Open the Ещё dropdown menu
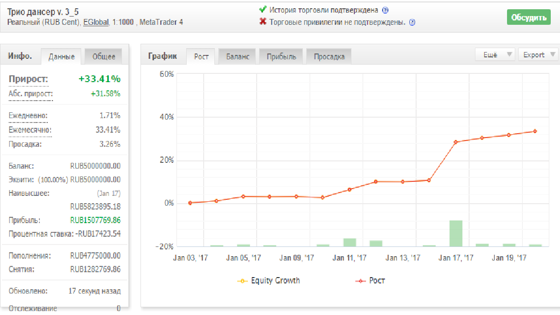 tap(495, 54)
